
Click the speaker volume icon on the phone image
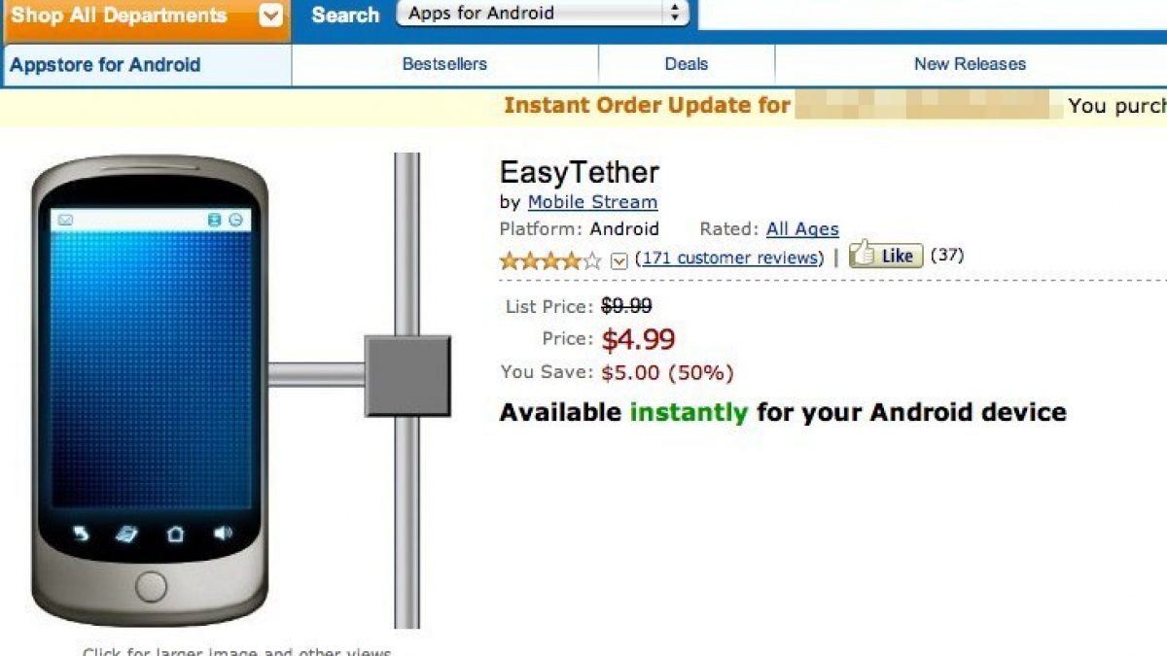[x=224, y=534]
